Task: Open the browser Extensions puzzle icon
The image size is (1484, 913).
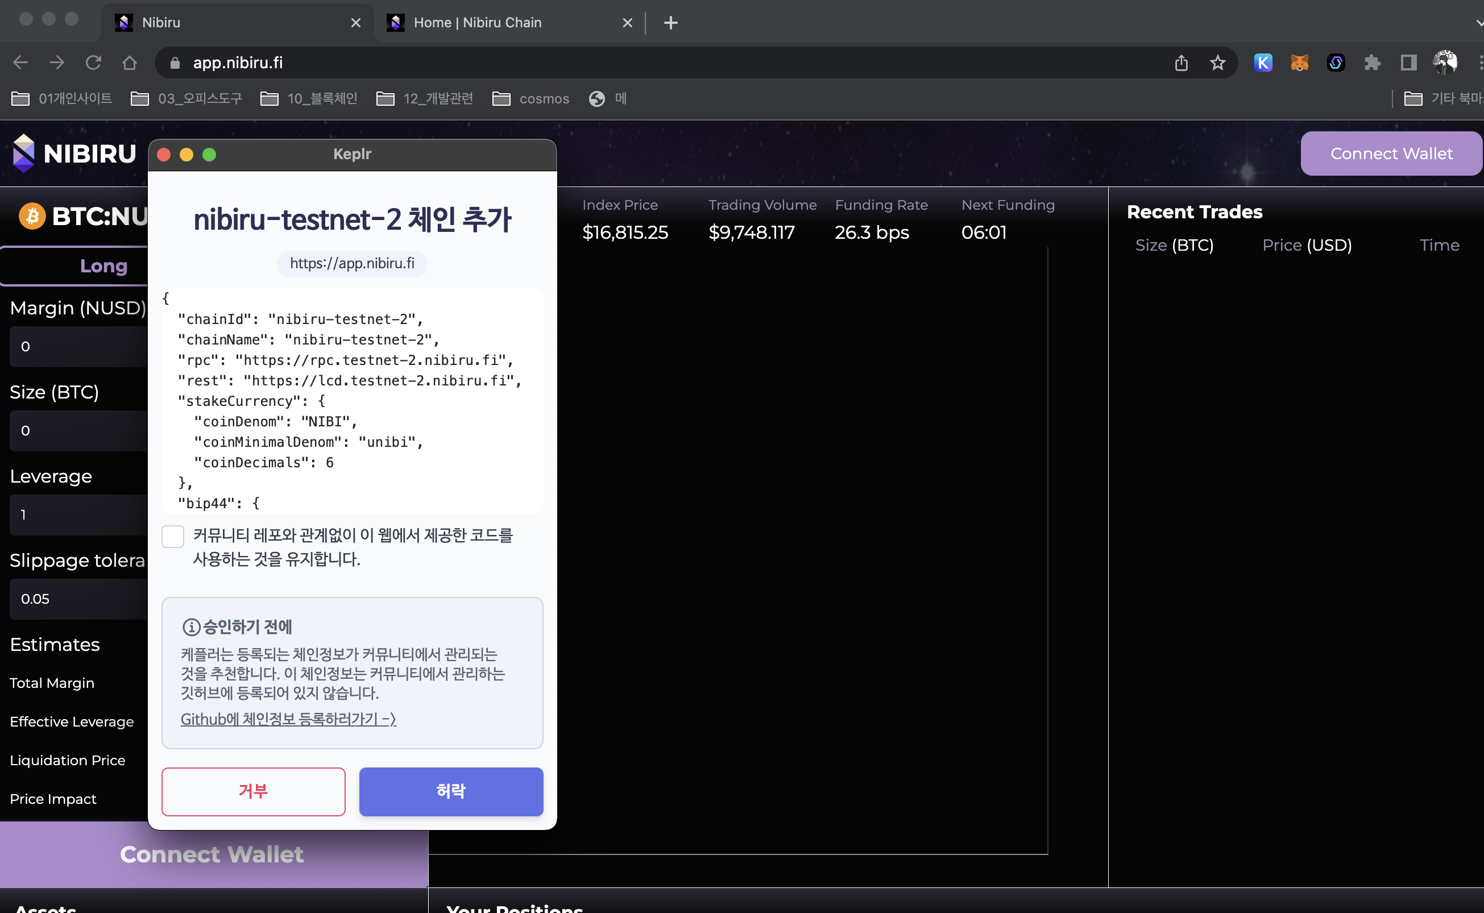Action: [1371, 63]
